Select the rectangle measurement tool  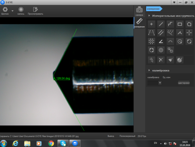(x=180, y=24)
